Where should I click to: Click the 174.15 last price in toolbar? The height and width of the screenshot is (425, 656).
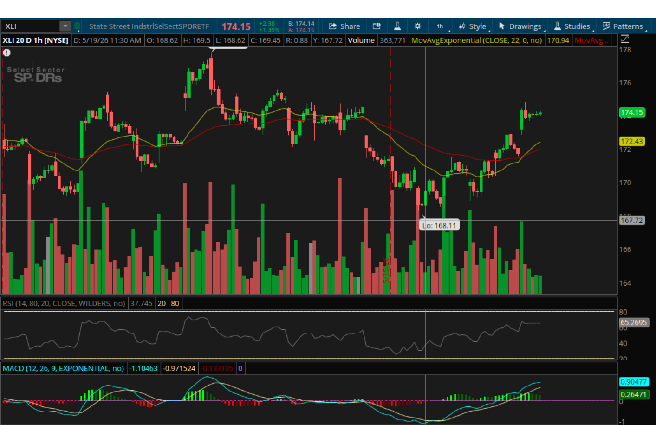tap(236, 27)
